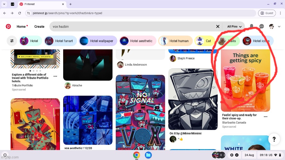Viewport: 285px width, 160px height.
Task: Open the messages speech bubble icon
Action: tap(262, 27)
